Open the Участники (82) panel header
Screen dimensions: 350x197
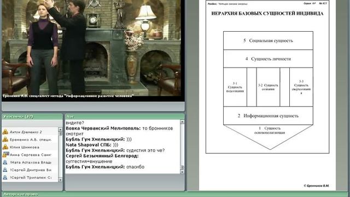(32, 117)
